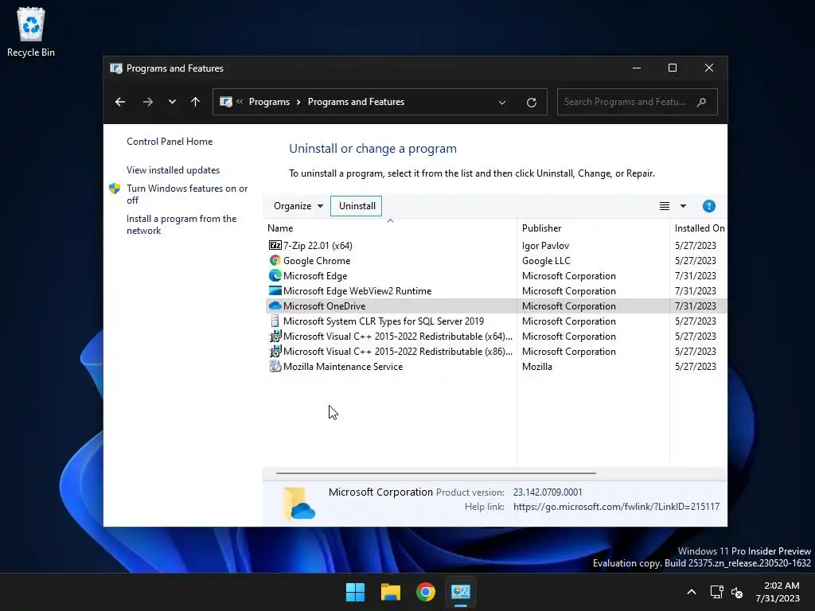Click product version 23.142.0709.0001
The height and width of the screenshot is (611, 815).
[x=548, y=492]
